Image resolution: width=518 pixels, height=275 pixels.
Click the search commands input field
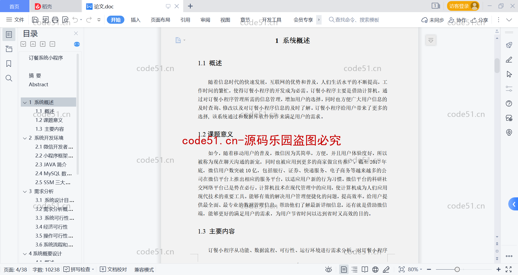click(357, 20)
